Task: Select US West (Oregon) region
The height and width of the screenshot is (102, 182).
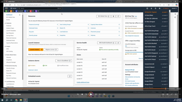Action: [156, 22]
